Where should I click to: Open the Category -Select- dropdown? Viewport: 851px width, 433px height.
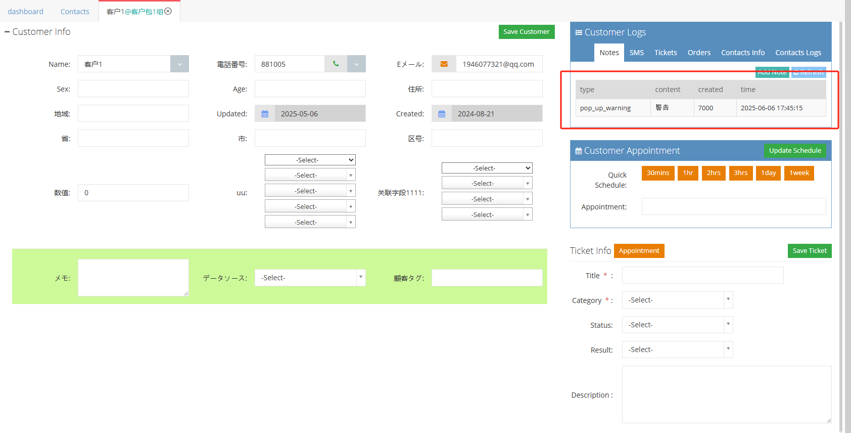(677, 300)
